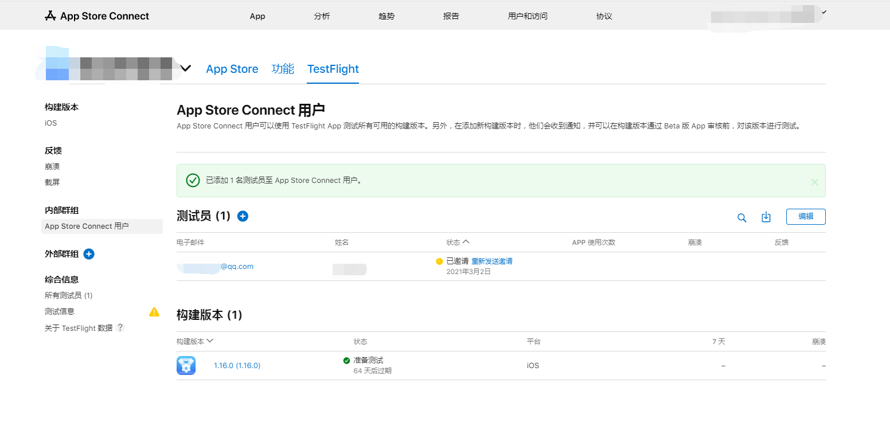The width and height of the screenshot is (890, 430).
Task: Open the 关于 TestFlight 数据 help question mark
Action: (120, 327)
